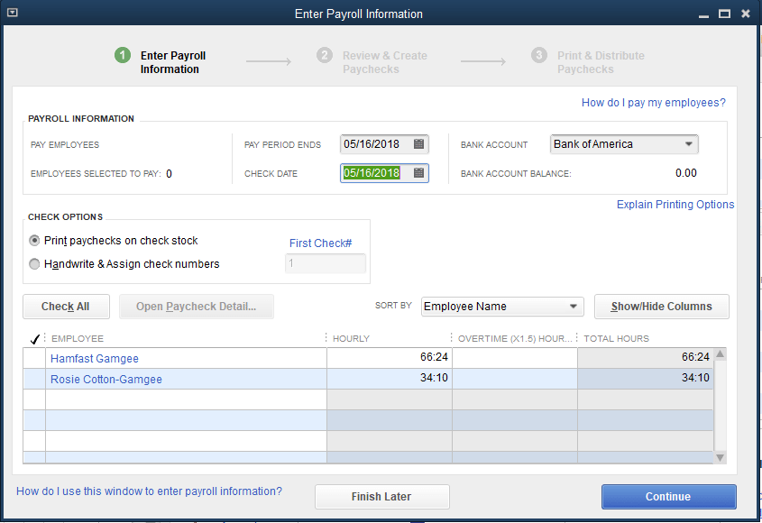762x523 pixels.
Task: Open Hamfast Gamgee's employee record
Action: click(x=94, y=358)
